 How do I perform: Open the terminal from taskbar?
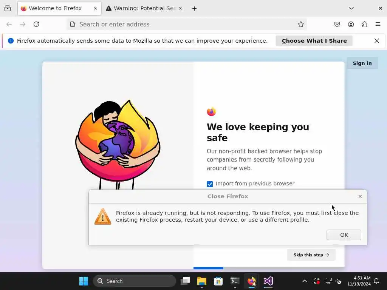point(235,281)
